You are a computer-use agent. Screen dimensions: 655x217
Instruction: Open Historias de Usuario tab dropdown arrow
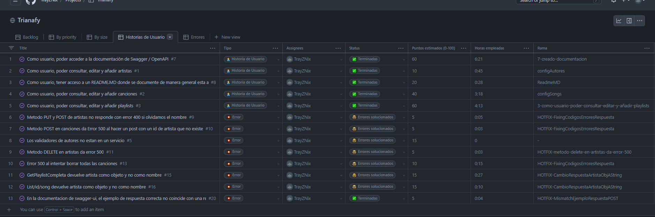[170, 37]
